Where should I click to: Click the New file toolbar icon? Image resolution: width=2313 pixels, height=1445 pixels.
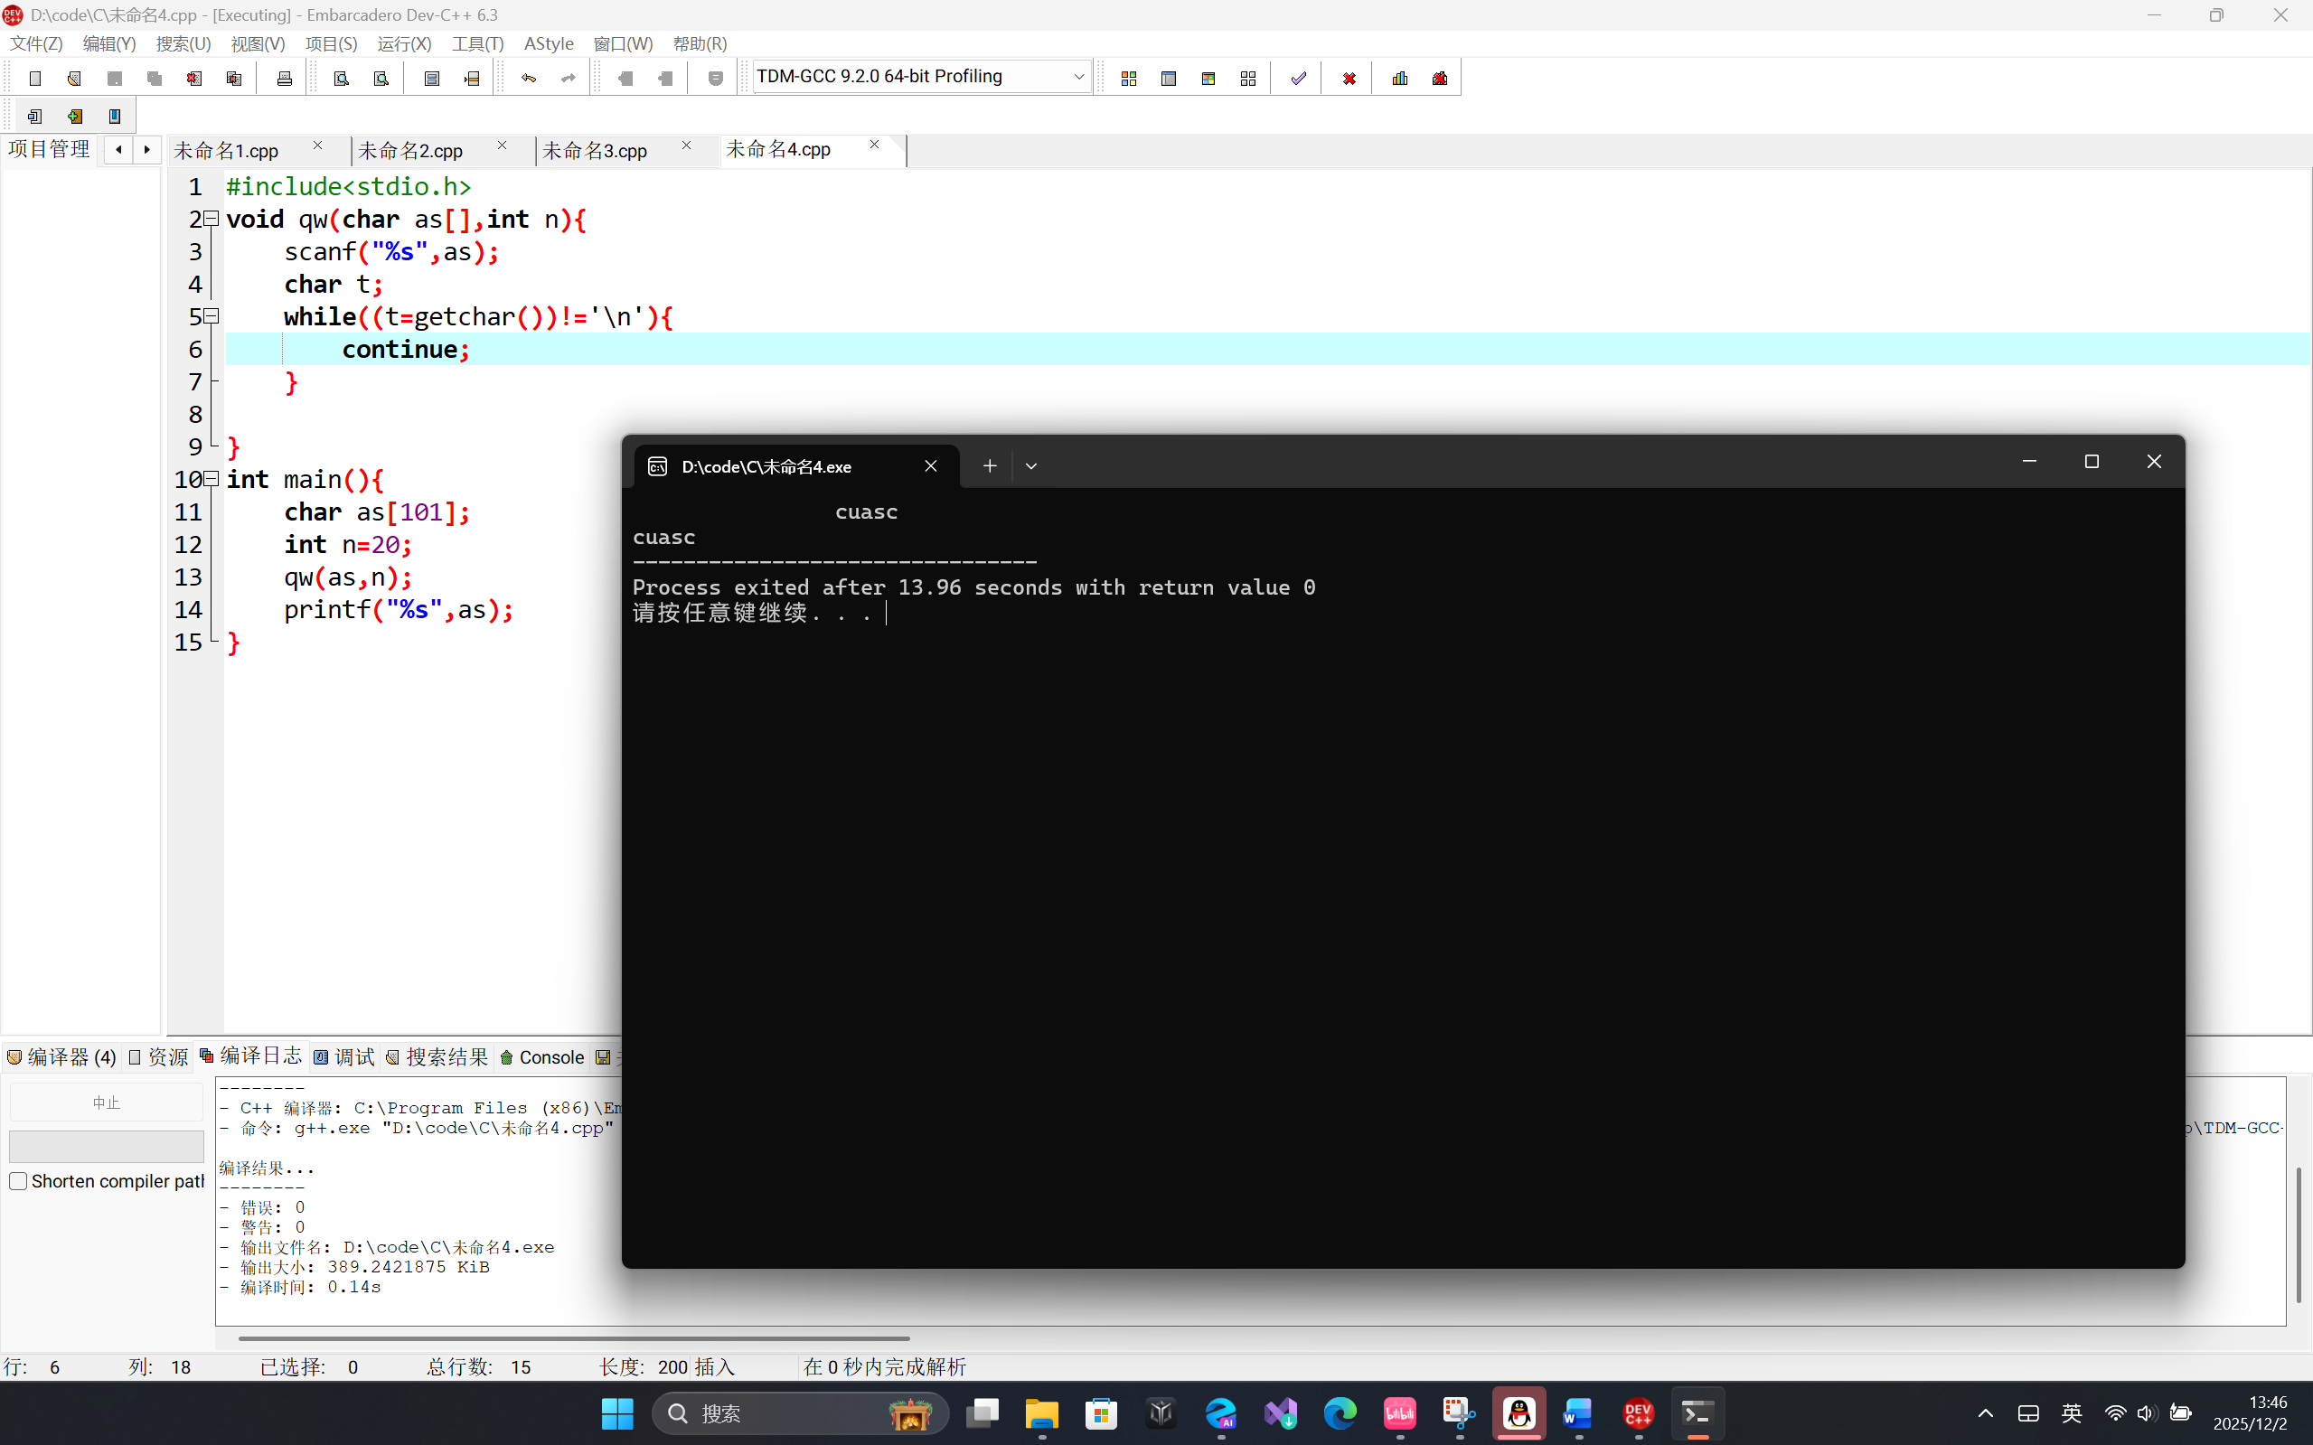click(x=35, y=79)
